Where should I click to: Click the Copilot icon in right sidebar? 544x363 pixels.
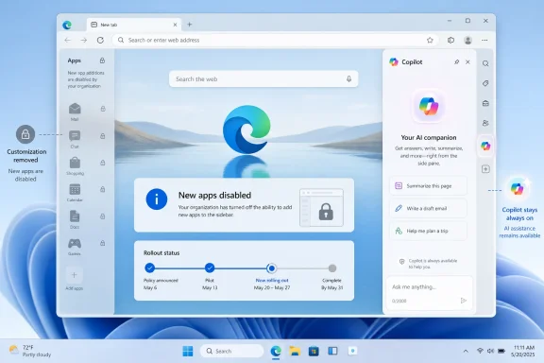(485, 146)
